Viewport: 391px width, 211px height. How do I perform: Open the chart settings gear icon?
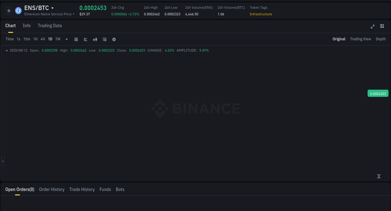(x=114, y=39)
